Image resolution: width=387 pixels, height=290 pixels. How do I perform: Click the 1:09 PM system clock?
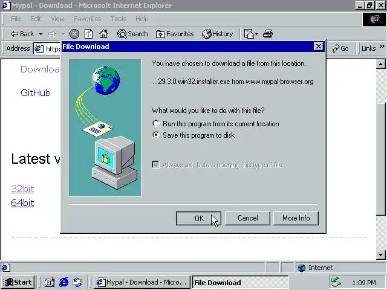[364, 283]
